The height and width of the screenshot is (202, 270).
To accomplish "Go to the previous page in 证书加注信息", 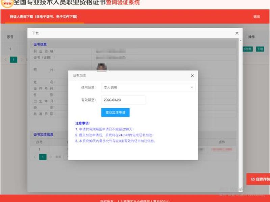I will pyautogui.click(x=35, y=157).
